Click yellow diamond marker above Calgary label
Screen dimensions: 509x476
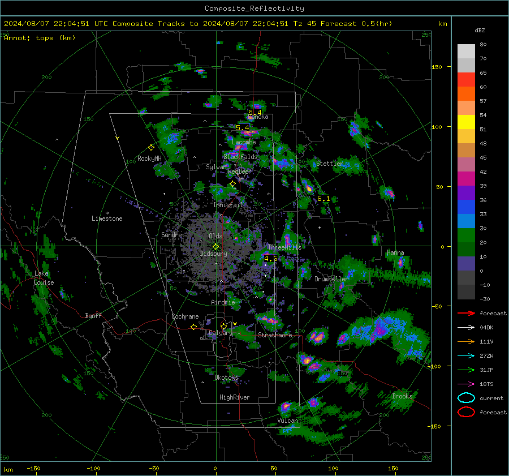point(223,326)
